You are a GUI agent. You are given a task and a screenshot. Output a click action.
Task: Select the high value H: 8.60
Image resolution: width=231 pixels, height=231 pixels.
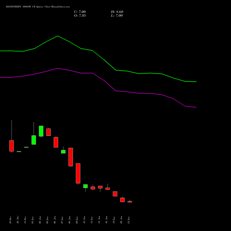pos(117,12)
